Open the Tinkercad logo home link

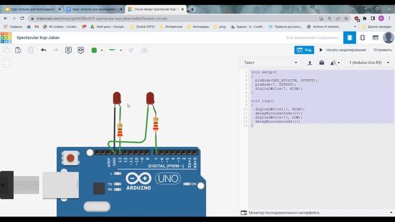(x=6, y=38)
